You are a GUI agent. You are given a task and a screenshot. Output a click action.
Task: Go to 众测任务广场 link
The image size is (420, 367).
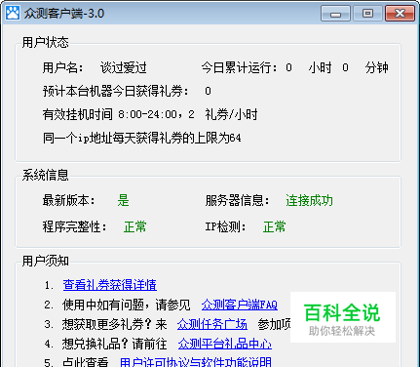click(x=212, y=324)
